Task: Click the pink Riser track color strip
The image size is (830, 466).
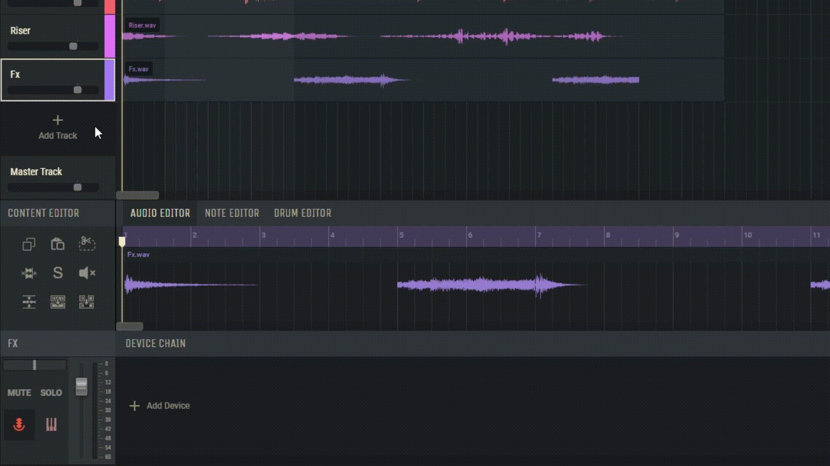Action: coord(110,36)
